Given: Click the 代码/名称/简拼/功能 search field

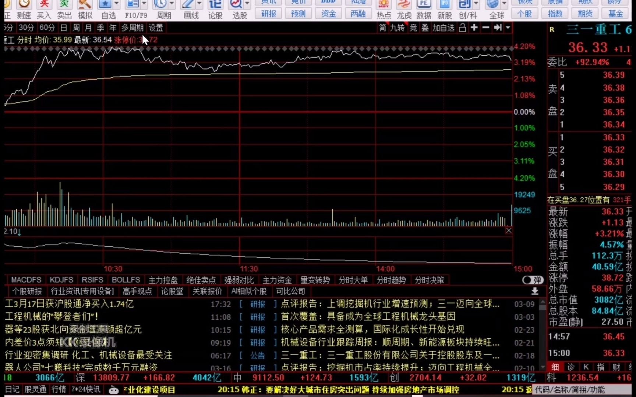Looking at the screenshot, I should (x=582, y=390).
